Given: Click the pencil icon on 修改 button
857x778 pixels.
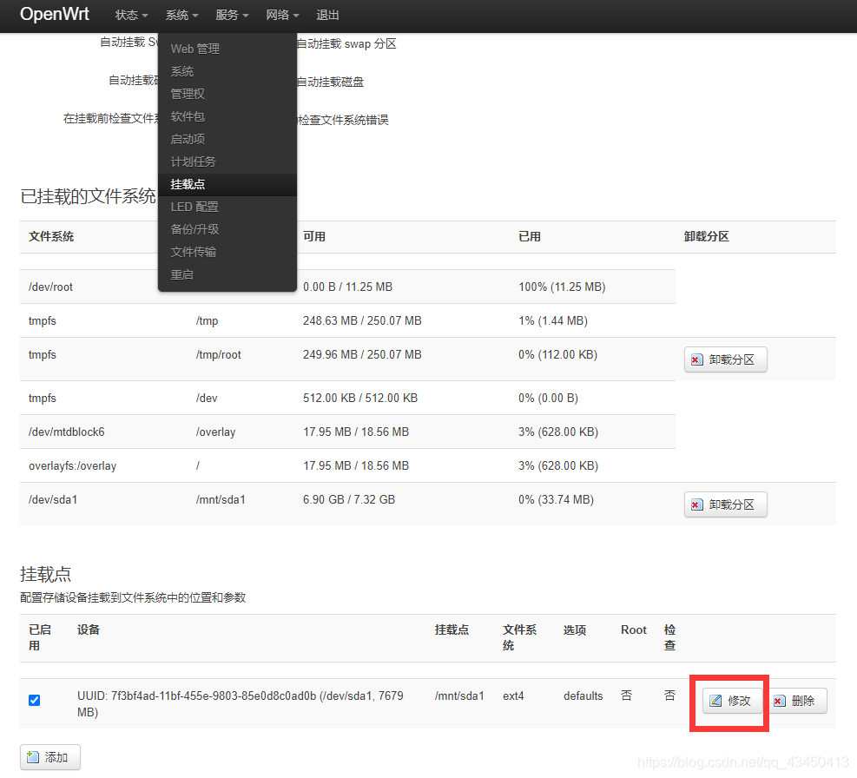Looking at the screenshot, I should tap(715, 701).
